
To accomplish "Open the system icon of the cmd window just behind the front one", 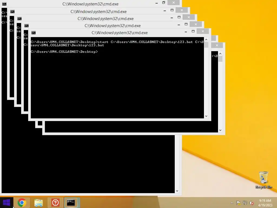I will [26, 26].
